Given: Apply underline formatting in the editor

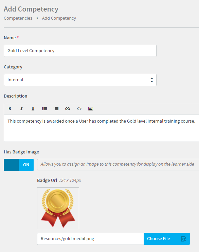Looking at the screenshot, I should [33, 109].
